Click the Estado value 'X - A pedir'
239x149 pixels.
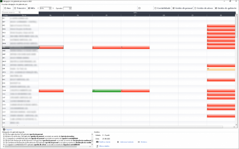[x=106, y=135]
